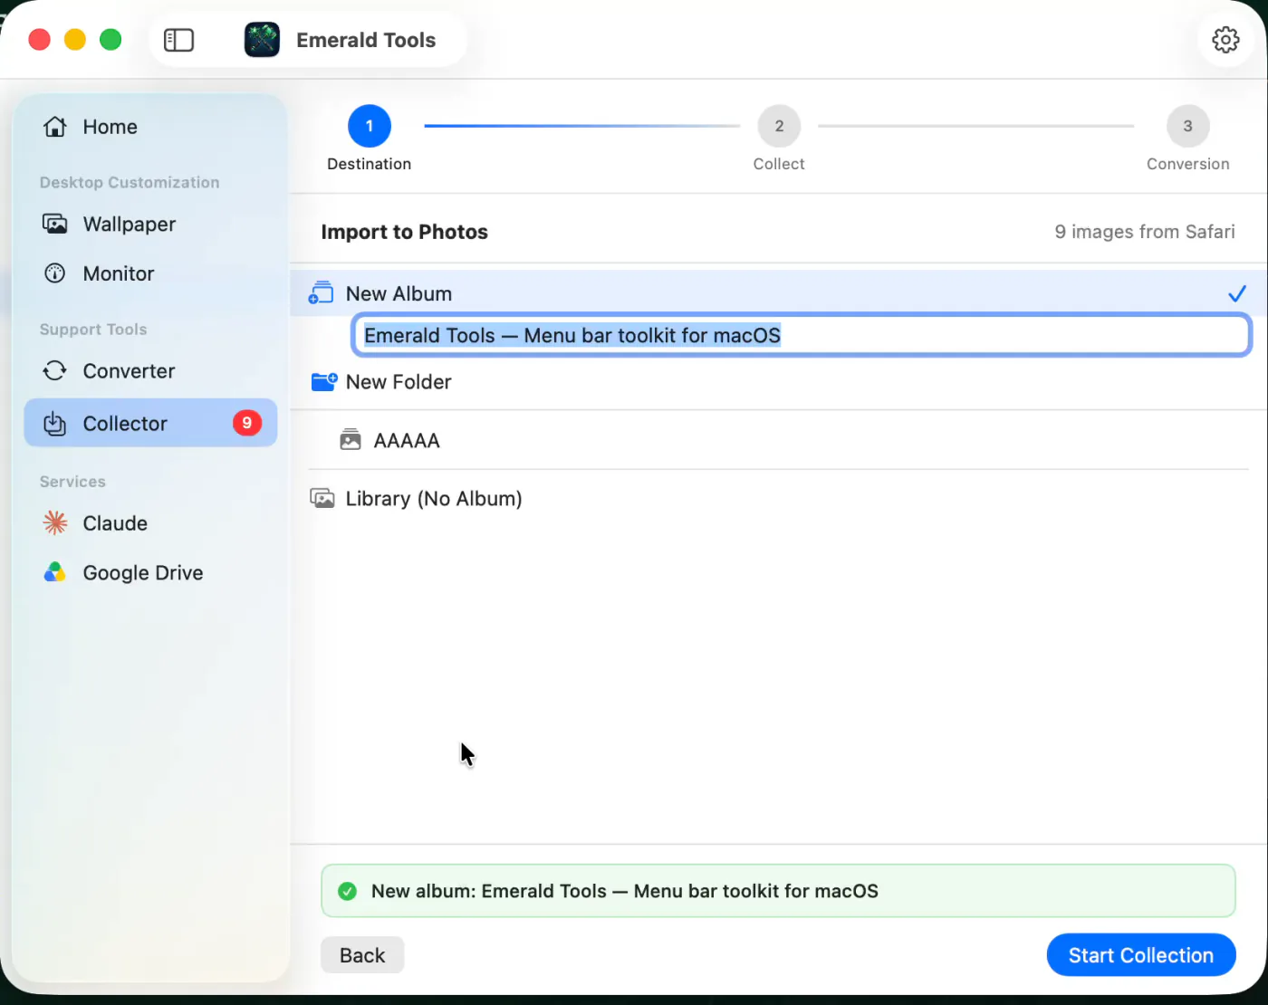Click the Back button
1268x1005 pixels.
(362, 955)
